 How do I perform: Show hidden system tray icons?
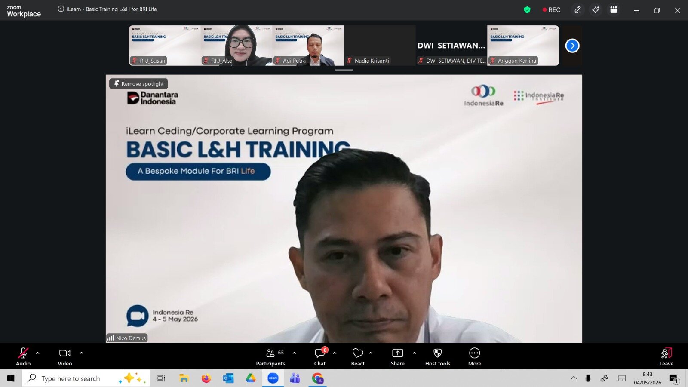pyautogui.click(x=574, y=378)
